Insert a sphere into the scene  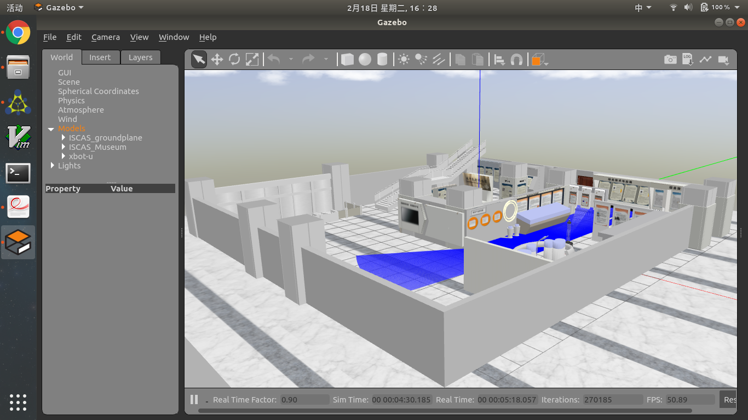click(365, 59)
